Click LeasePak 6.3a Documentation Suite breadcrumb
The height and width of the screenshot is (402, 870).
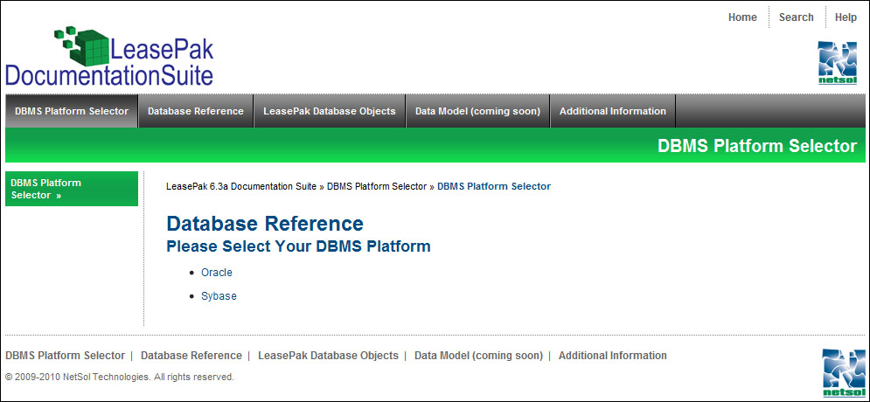241,186
